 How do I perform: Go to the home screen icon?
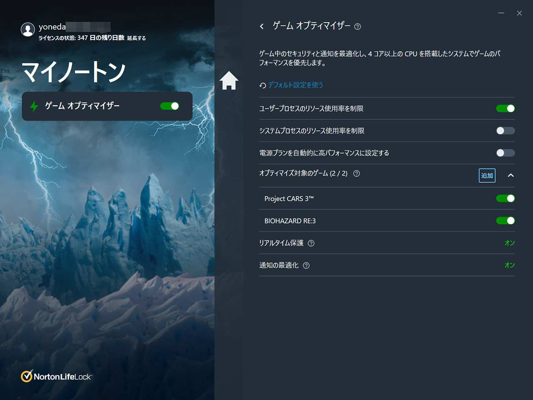229,80
